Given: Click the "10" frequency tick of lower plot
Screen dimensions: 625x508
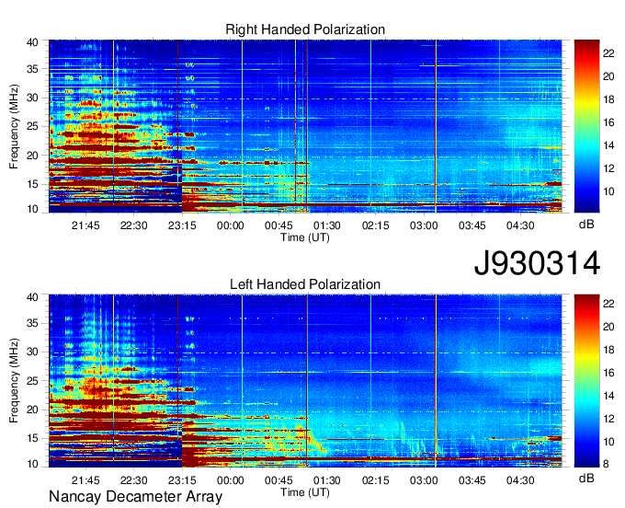Looking at the screenshot, I should 32,464.
